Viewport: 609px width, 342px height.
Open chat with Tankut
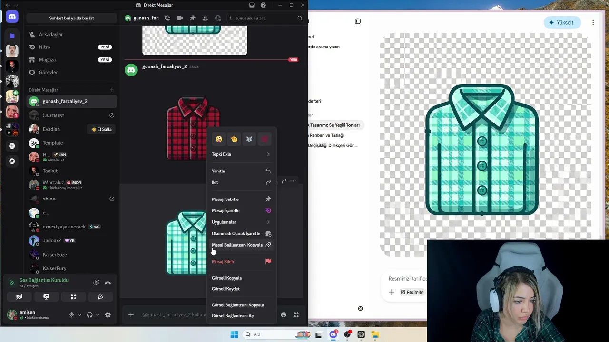coord(71,171)
